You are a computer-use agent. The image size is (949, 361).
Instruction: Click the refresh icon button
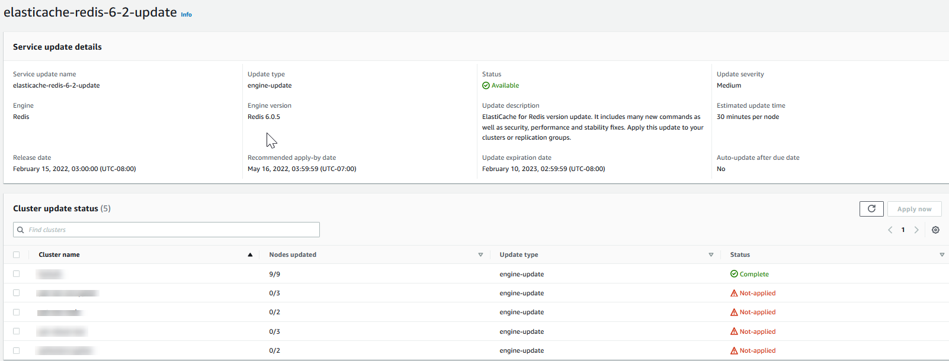[871, 209]
